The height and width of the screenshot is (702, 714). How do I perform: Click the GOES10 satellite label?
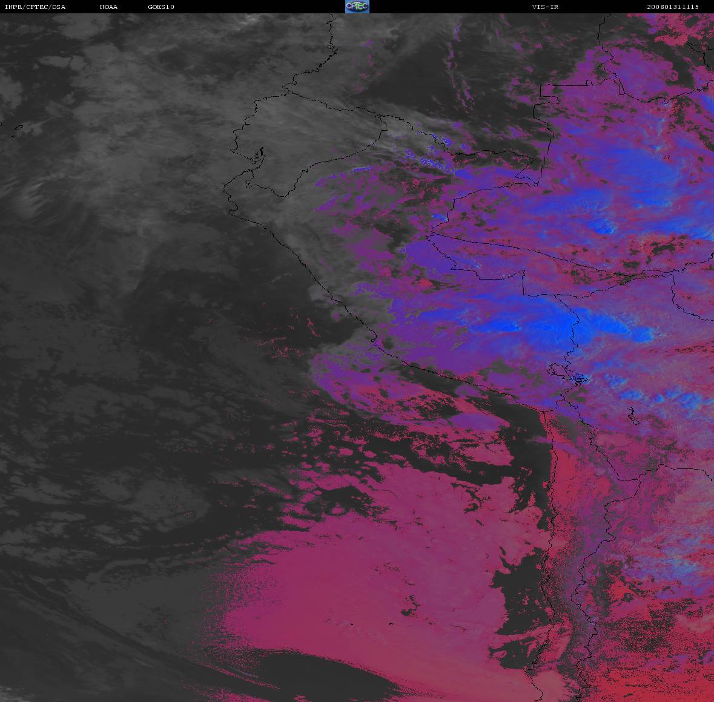coord(161,7)
